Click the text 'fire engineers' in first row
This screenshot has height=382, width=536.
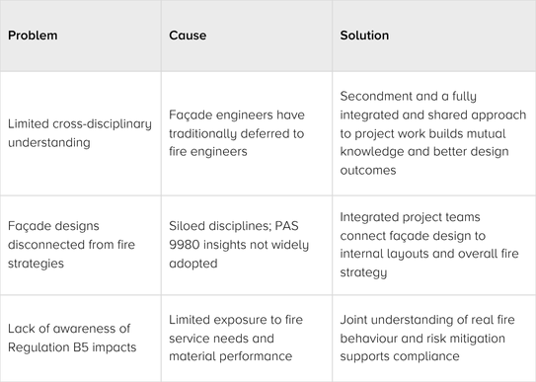pos(208,152)
